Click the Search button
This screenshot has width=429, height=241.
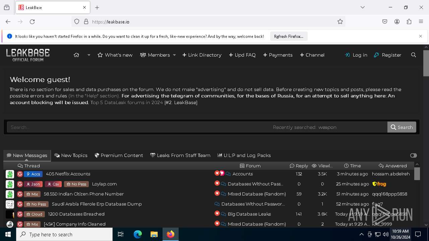(402, 127)
